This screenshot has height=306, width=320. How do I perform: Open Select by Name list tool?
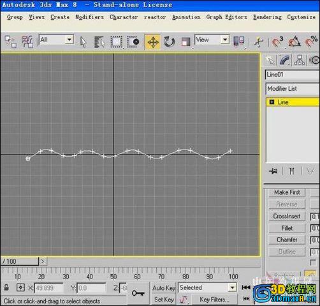(99, 42)
